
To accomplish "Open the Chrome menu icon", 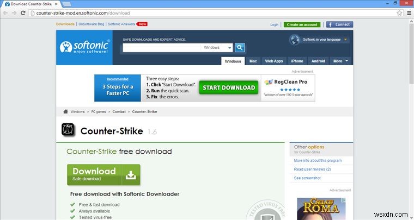I will tap(409, 13).
